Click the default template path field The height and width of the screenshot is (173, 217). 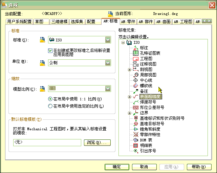[47, 142]
